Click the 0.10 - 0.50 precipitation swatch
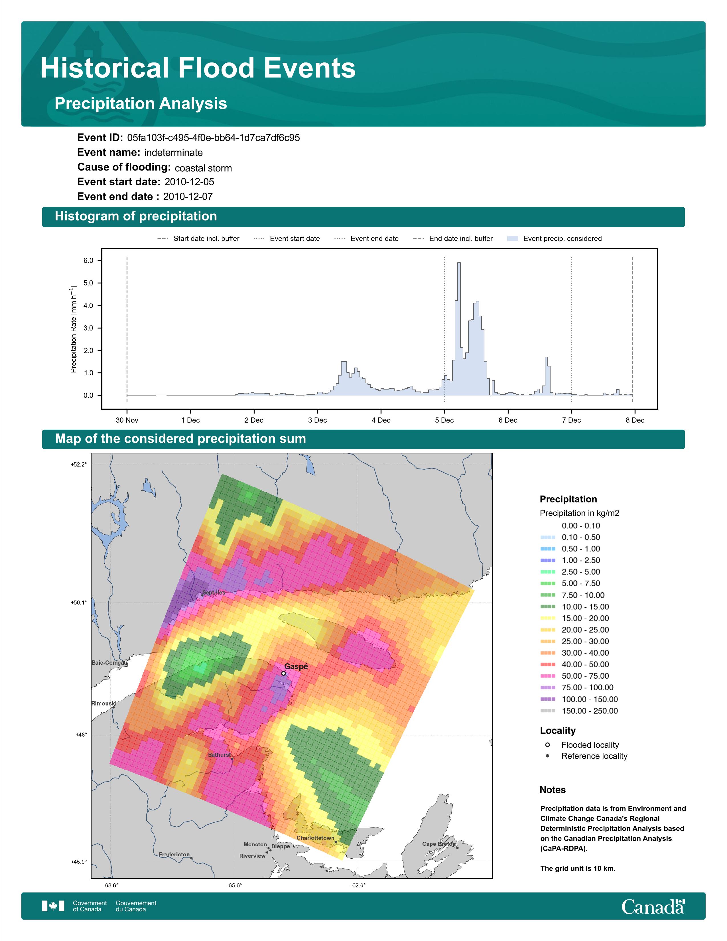This screenshot has height=941, width=727. 547,537
